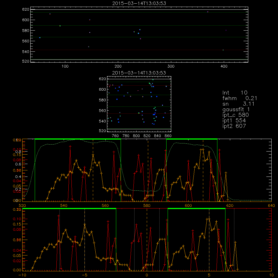Click y-axis label 580 on middle plot
The image size is (278, 278).
coord(102,100)
